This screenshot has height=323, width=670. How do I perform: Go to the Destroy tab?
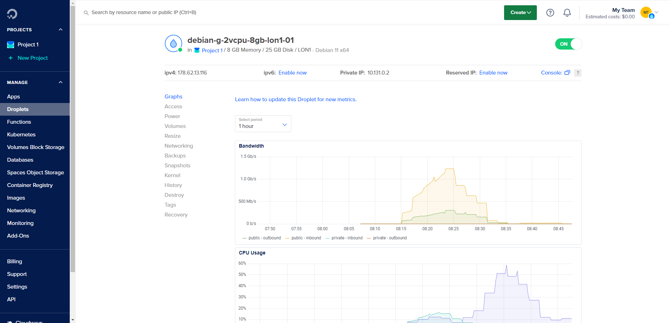174,195
